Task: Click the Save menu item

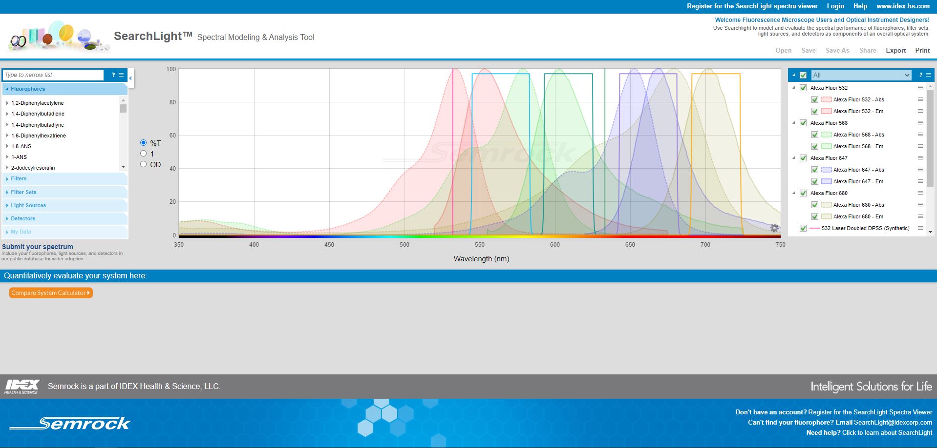Action: click(x=809, y=50)
